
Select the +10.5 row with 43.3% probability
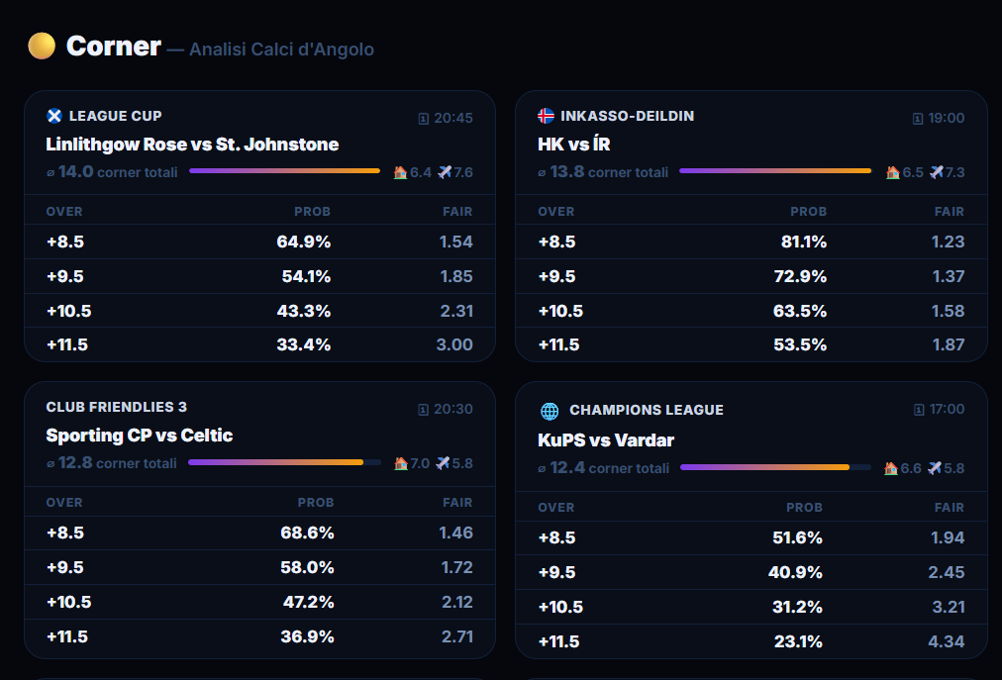(260, 311)
